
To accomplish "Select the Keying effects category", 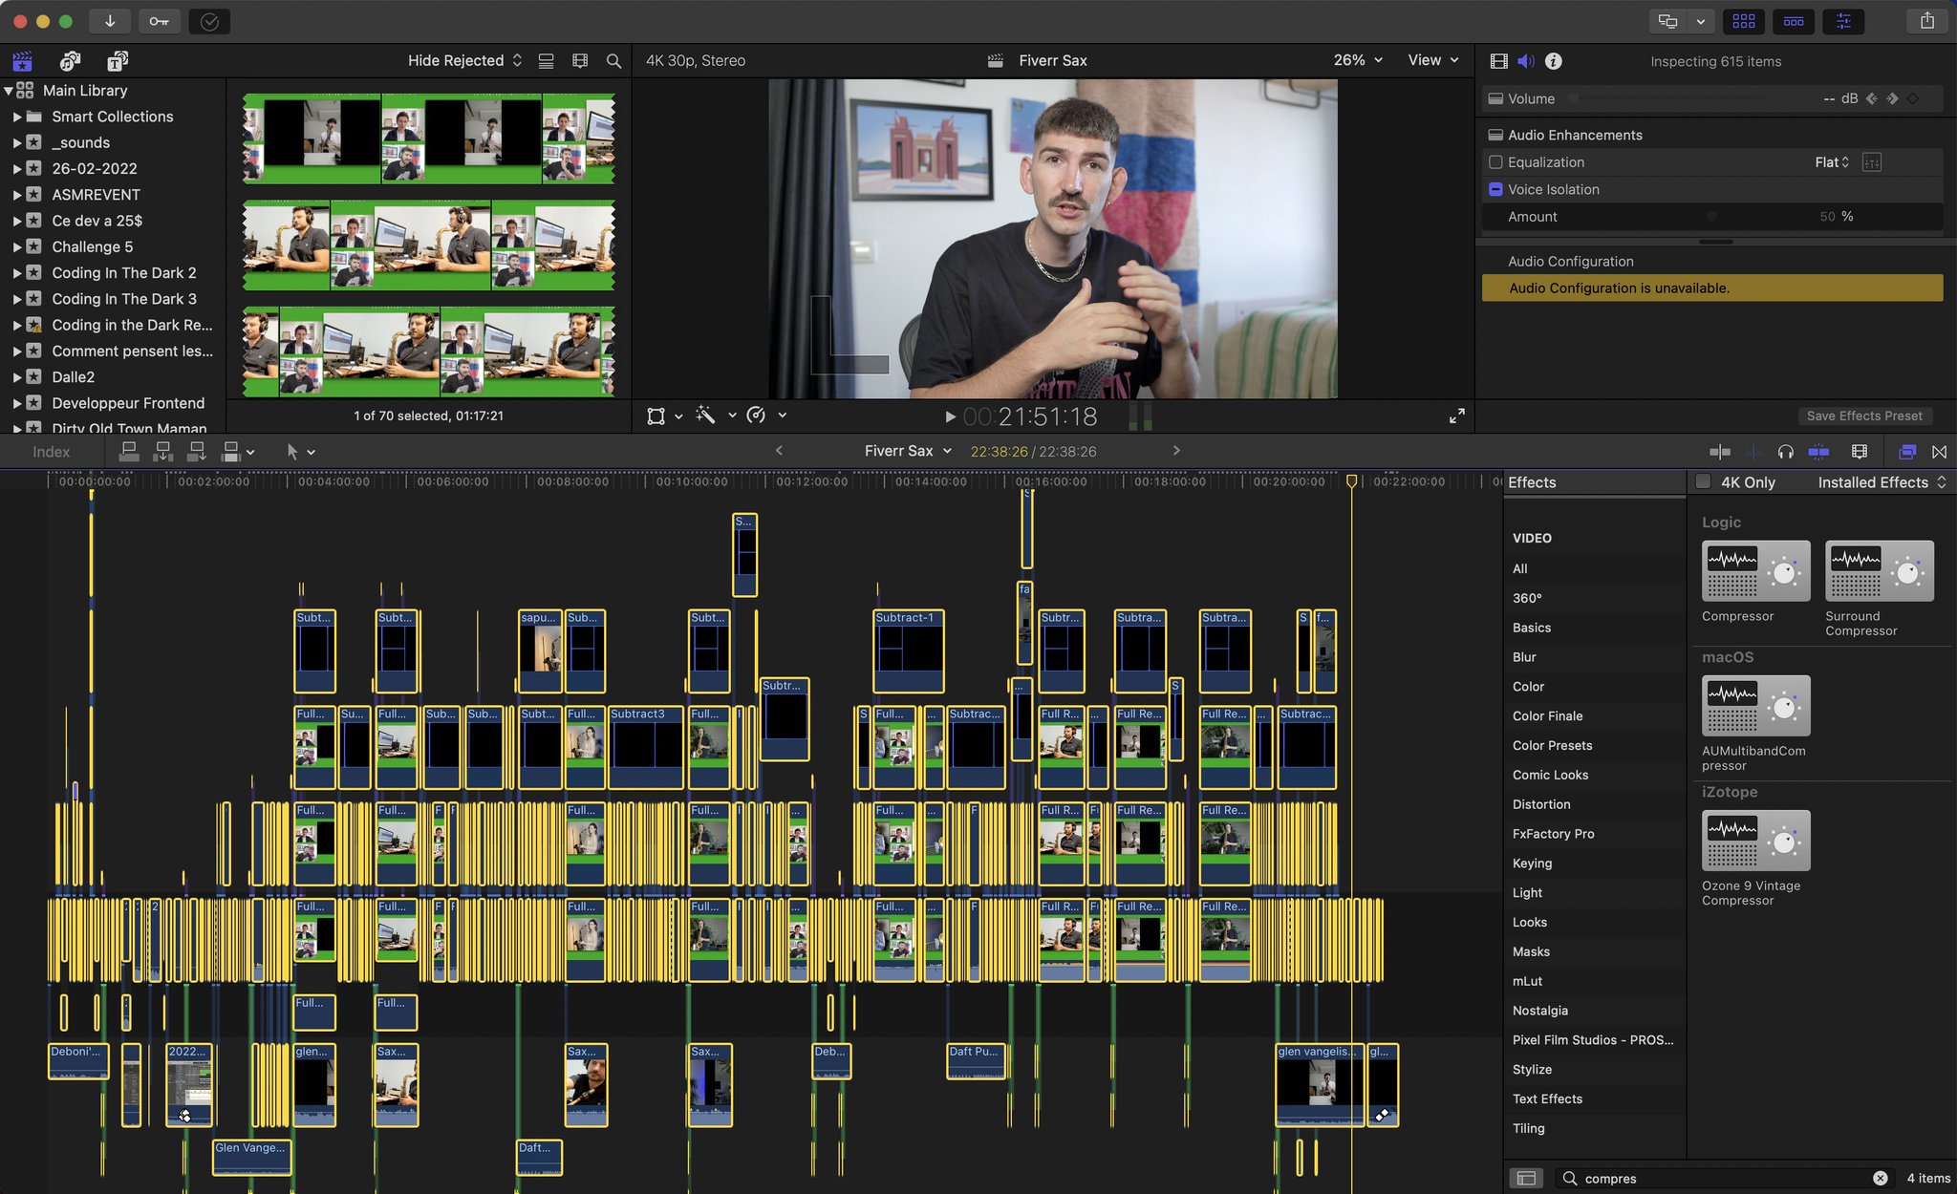I will click(1532, 864).
